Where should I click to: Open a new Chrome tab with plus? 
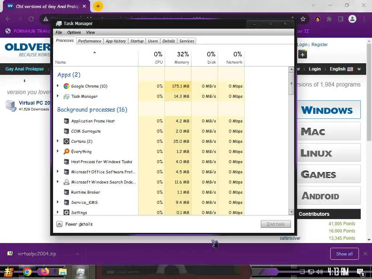coord(98,6)
